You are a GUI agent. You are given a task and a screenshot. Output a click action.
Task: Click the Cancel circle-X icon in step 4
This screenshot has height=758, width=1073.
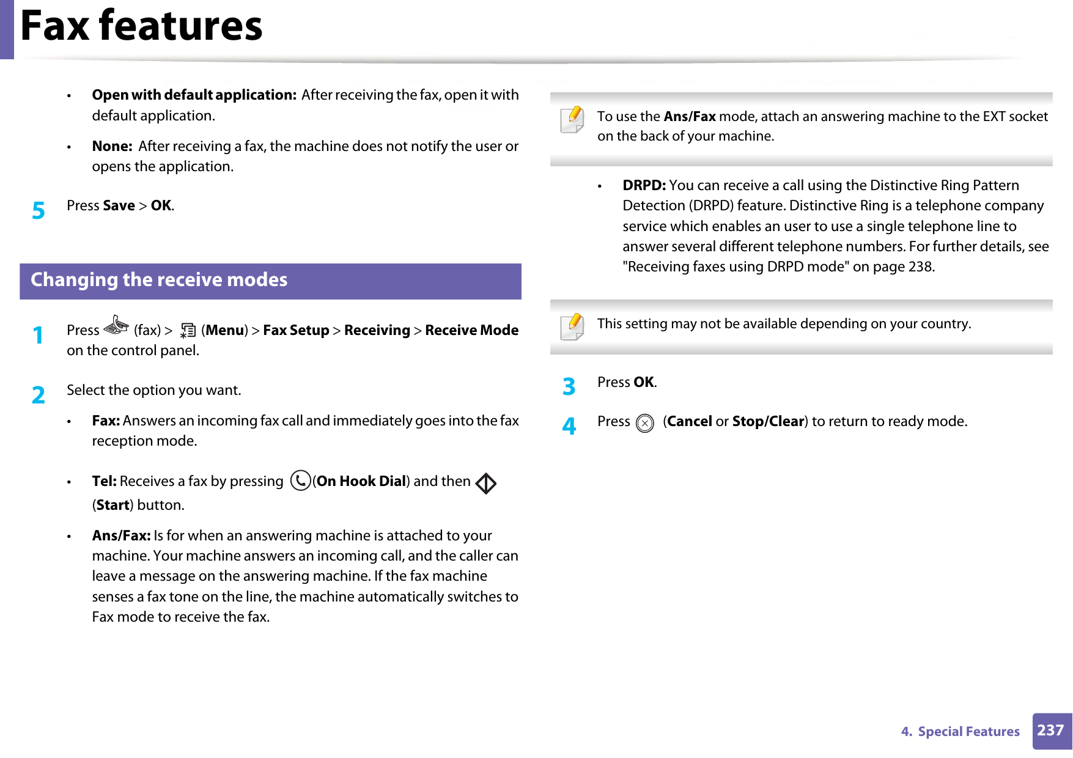[644, 423]
